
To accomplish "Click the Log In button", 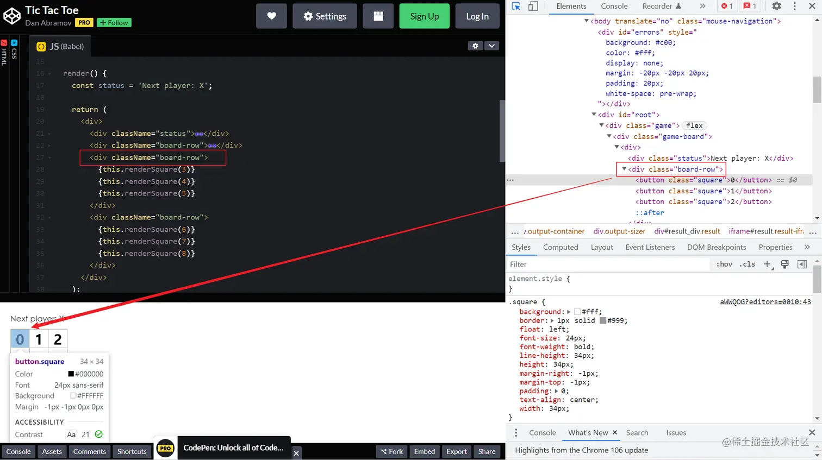I will pos(477,16).
